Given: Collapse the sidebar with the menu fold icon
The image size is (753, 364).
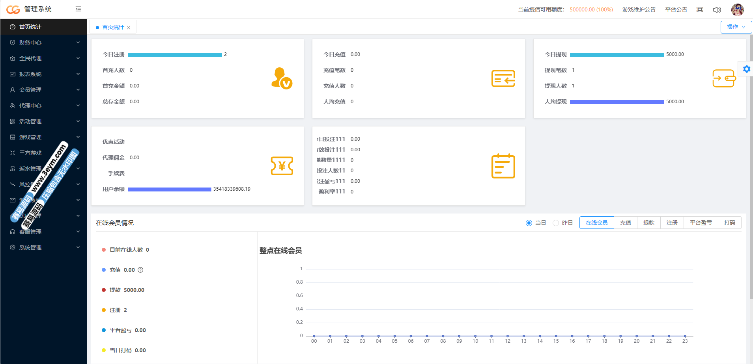Looking at the screenshot, I should click(78, 9).
